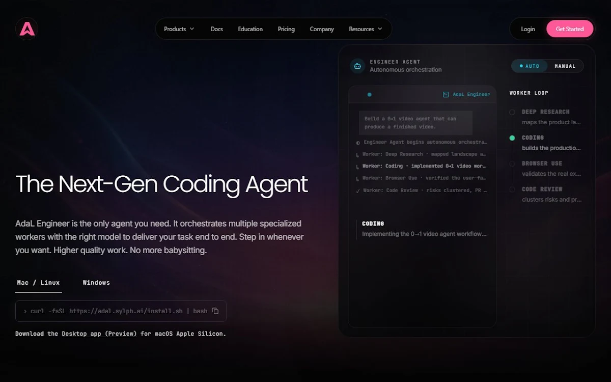Click the 'Worker: Coding · implemented' log line

[x=422, y=166]
